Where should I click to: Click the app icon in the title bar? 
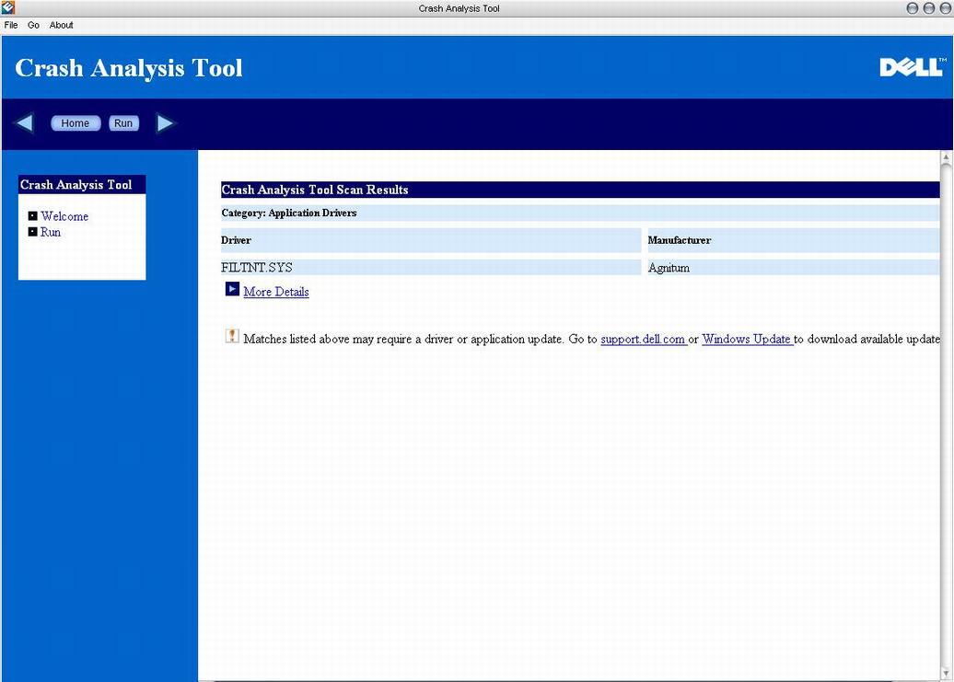click(8, 8)
